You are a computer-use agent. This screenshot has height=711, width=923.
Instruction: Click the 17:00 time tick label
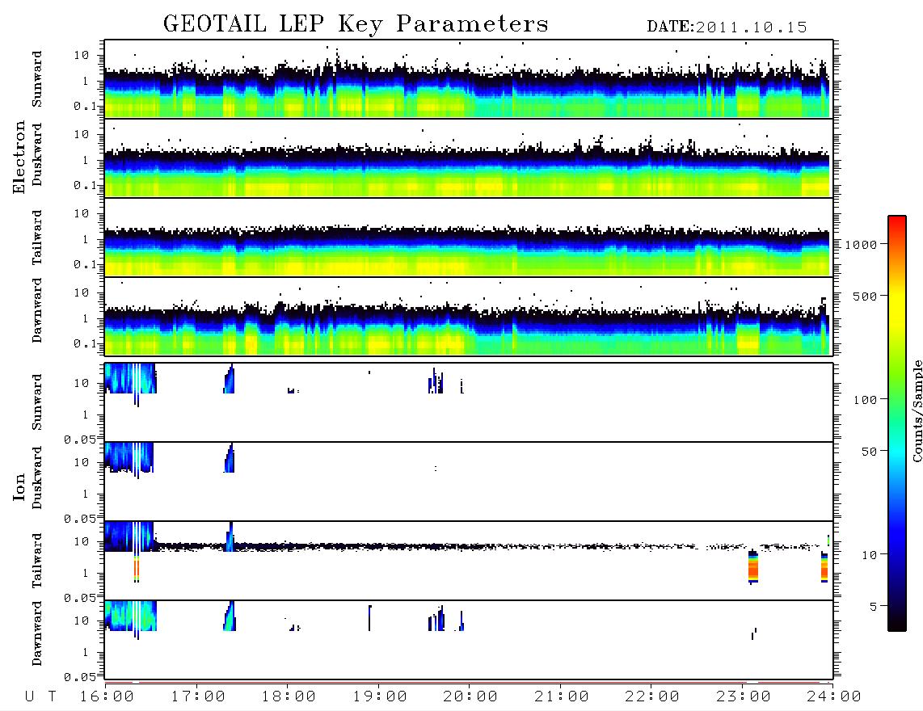[x=198, y=697]
